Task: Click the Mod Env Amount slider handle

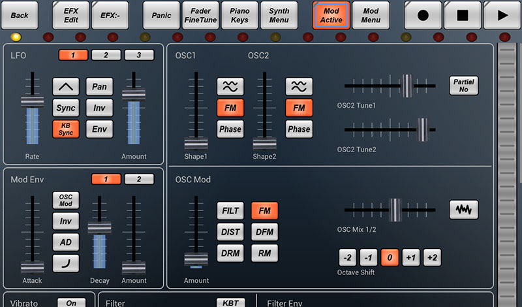Action: 134,267
